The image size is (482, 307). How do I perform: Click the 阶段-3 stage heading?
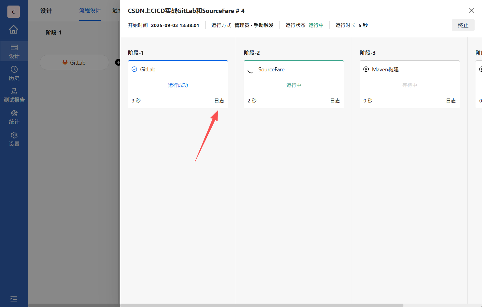point(368,53)
